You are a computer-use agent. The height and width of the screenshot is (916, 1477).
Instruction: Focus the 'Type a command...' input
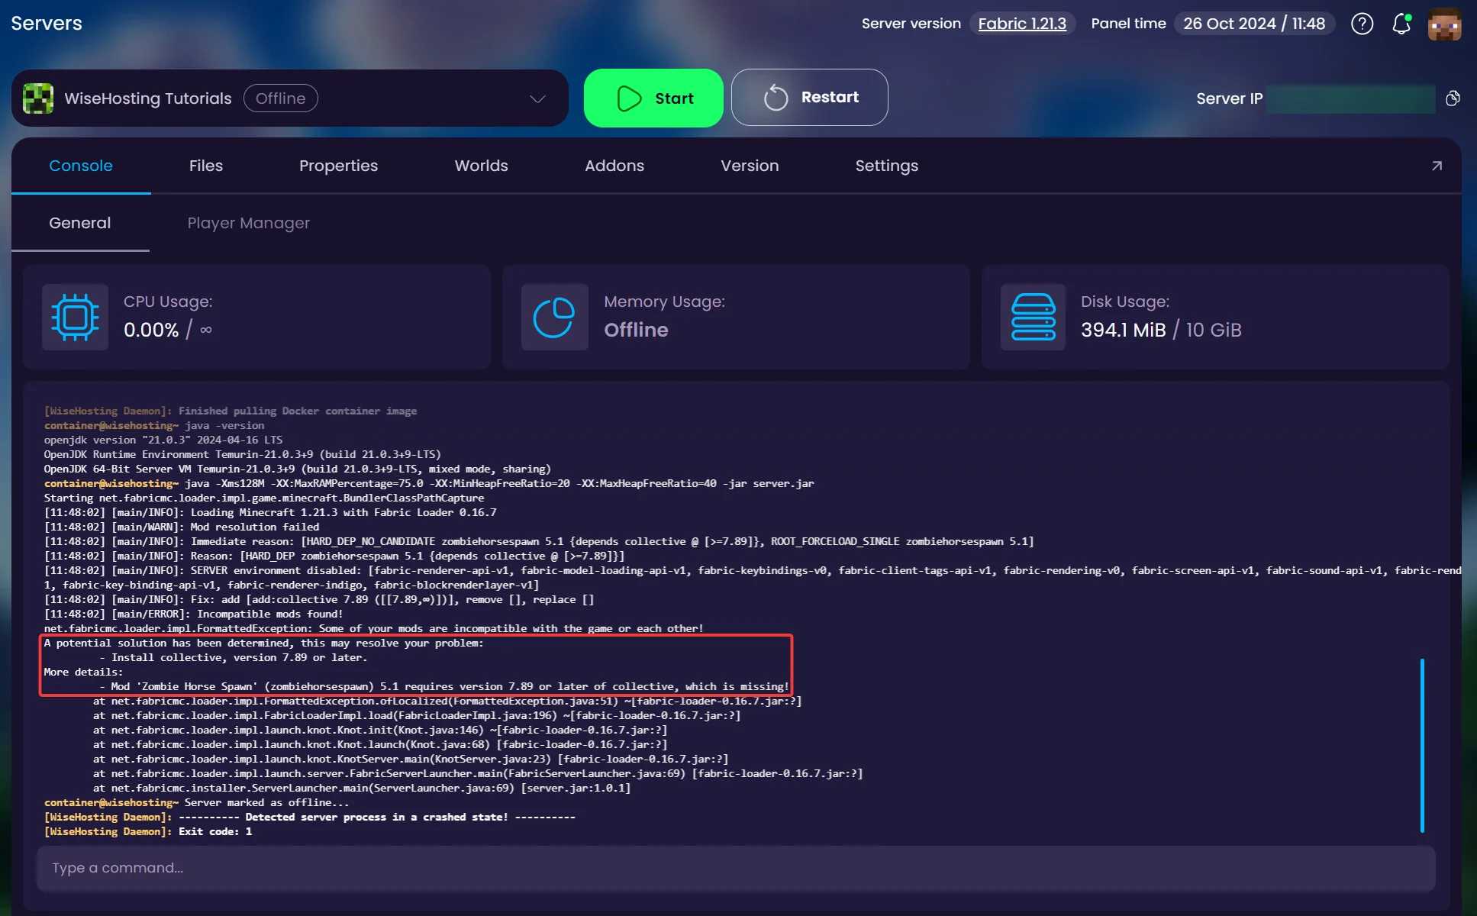[x=736, y=868]
